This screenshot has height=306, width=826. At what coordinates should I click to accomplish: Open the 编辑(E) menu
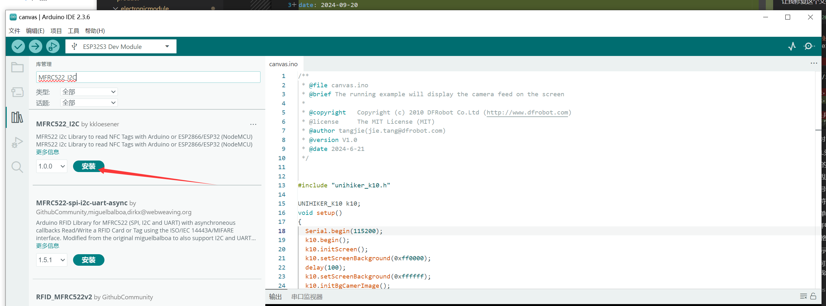click(x=35, y=31)
